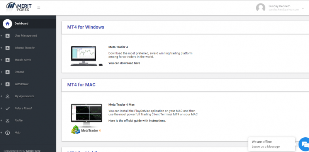Click the Dashboard home icon
The height and width of the screenshot is (152, 309).
7,24
